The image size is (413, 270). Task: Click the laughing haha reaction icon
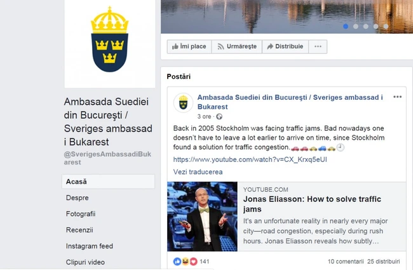coord(186,261)
